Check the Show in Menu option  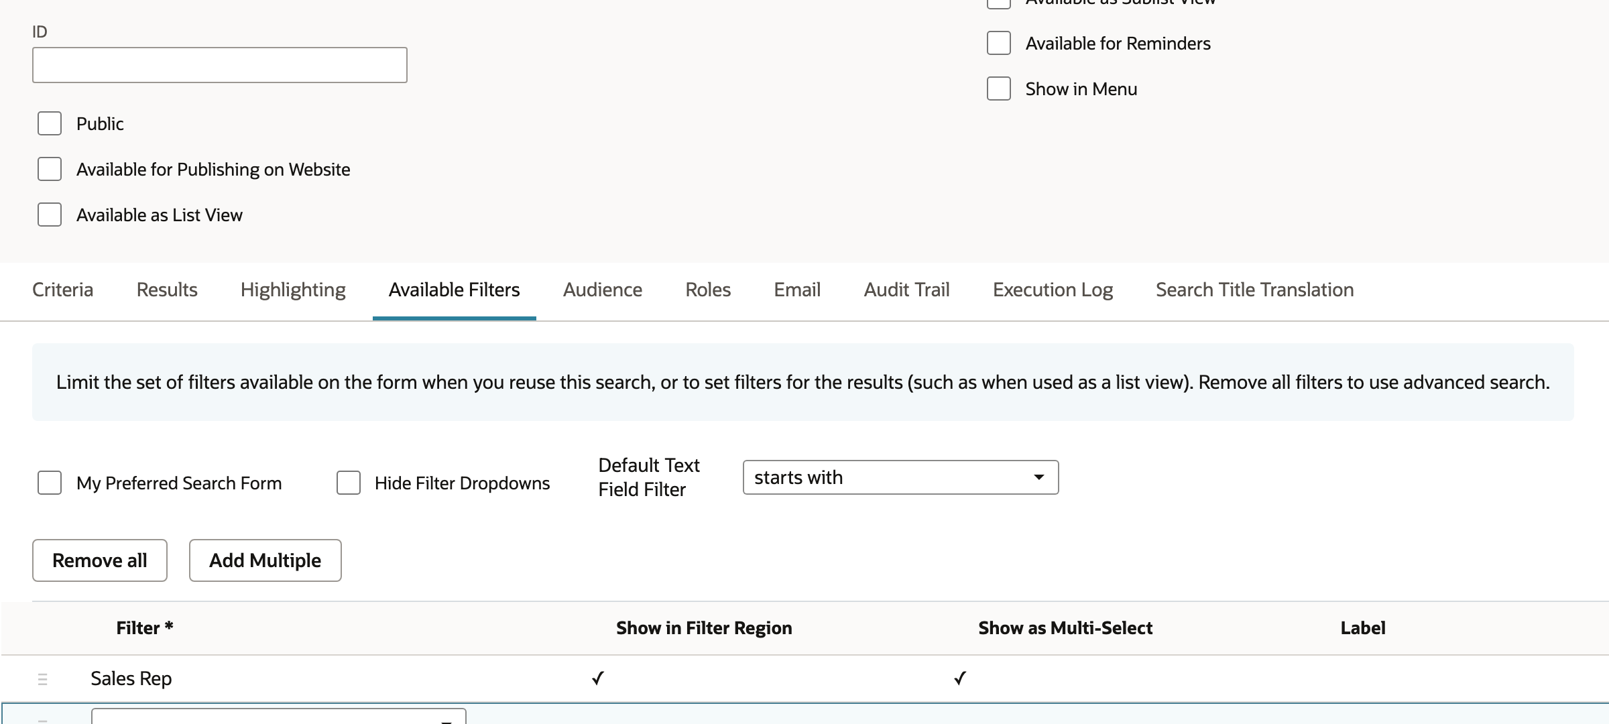(999, 88)
